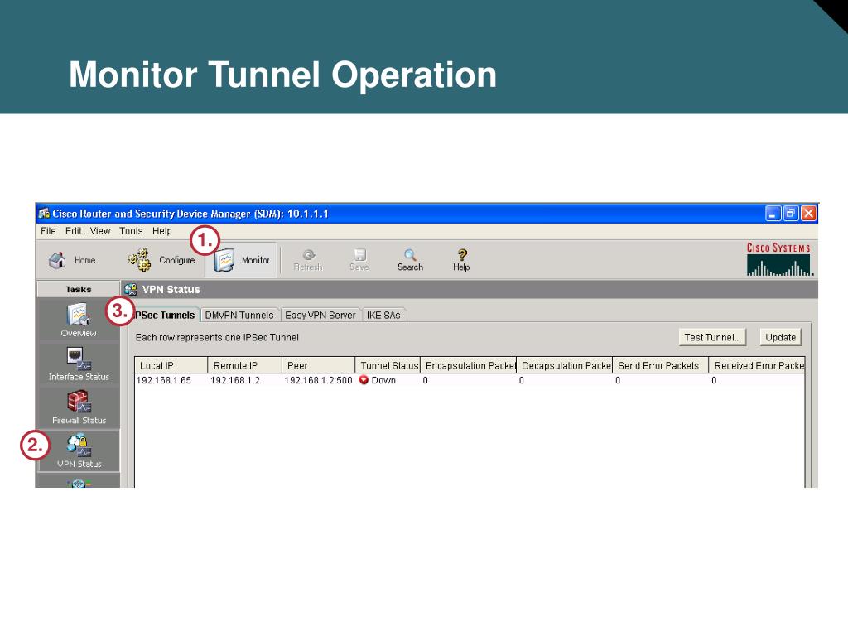Click the Encapsulation Packets column header
848x636 pixels.
[x=469, y=365]
